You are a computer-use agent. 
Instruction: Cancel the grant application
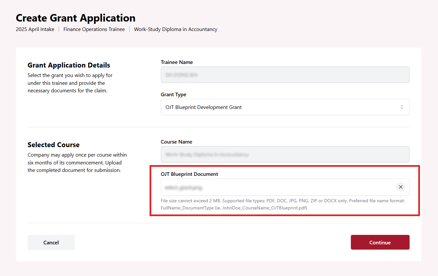point(51,242)
